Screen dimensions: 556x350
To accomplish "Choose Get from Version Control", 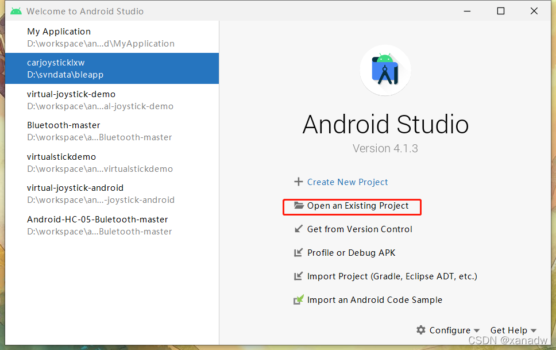I will (360, 229).
